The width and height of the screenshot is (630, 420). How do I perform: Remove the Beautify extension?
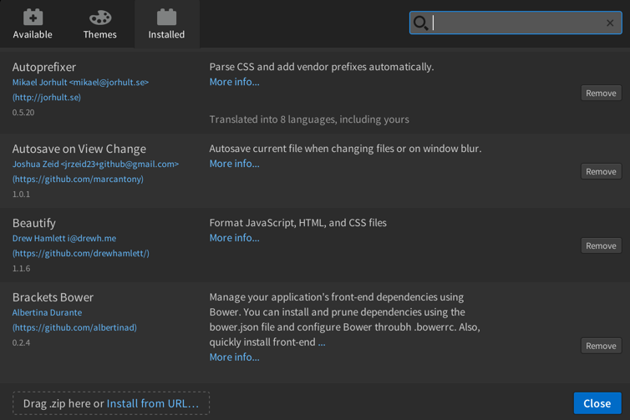tap(601, 245)
